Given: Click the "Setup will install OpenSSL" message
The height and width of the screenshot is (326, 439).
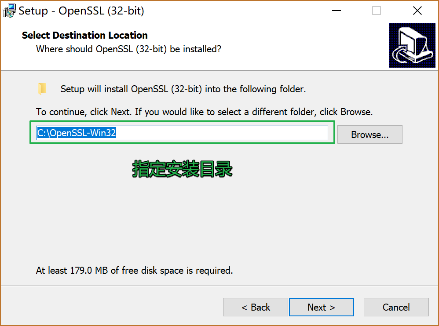Looking at the screenshot, I should tap(183, 89).
